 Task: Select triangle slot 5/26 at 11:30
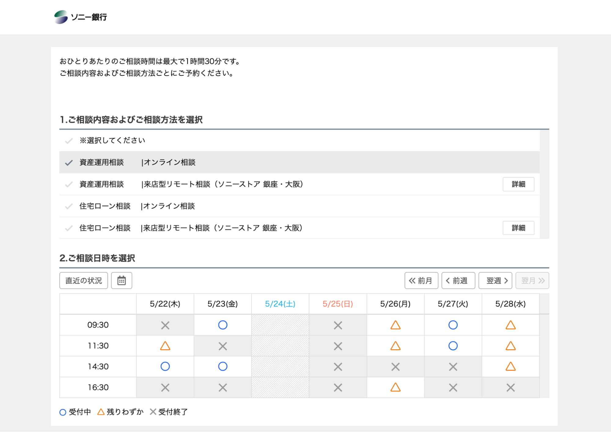click(396, 346)
